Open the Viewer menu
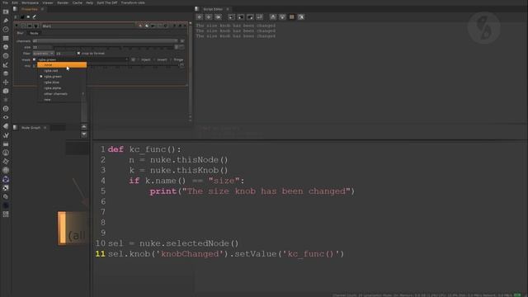 point(48,2)
